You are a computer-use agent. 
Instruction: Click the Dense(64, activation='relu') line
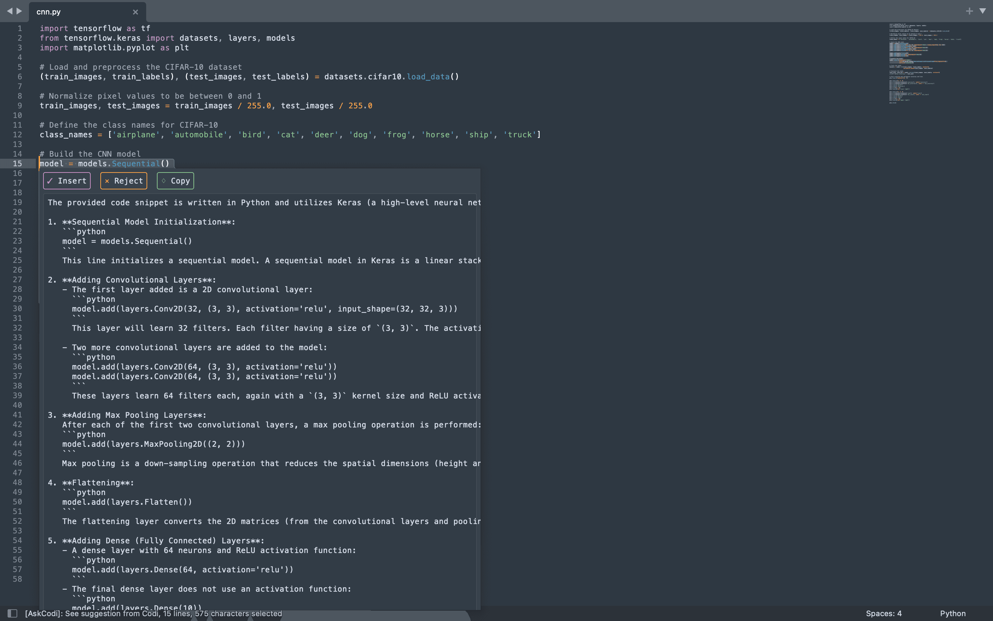183,570
